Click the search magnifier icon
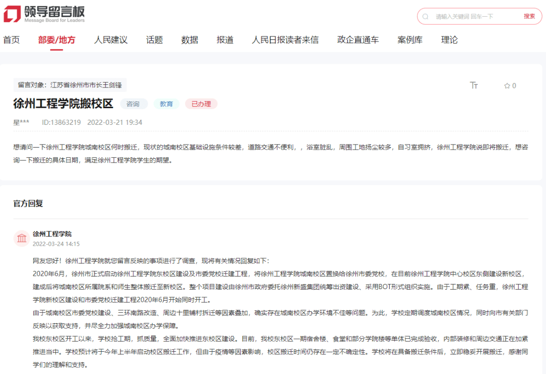 tap(425, 16)
